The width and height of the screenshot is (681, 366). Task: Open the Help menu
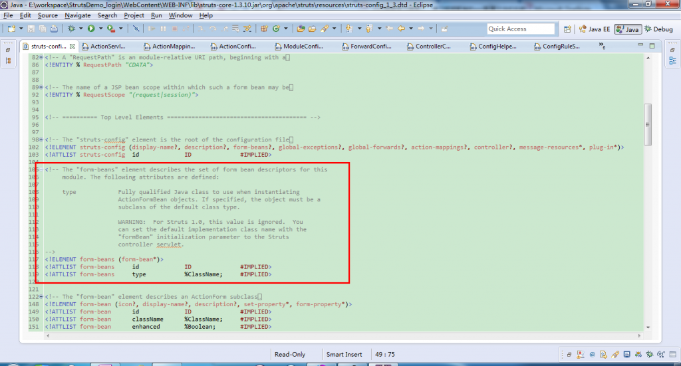point(206,15)
